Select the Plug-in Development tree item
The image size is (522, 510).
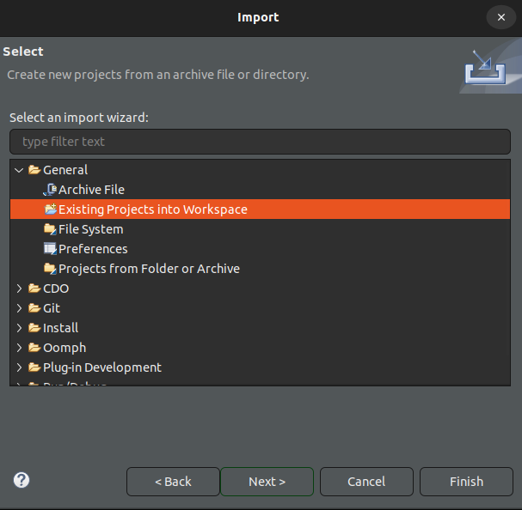(102, 367)
